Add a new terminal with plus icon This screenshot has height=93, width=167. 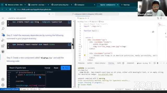150,63
